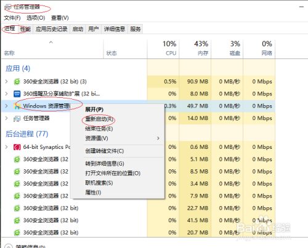Click the 64-bit Synaptics process icon
This screenshot has height=248, width=308.
coord(17,147)
